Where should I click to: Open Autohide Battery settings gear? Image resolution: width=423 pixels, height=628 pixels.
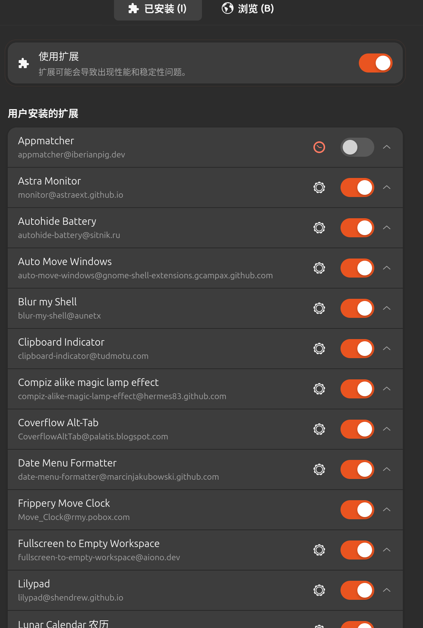point(319,228)
